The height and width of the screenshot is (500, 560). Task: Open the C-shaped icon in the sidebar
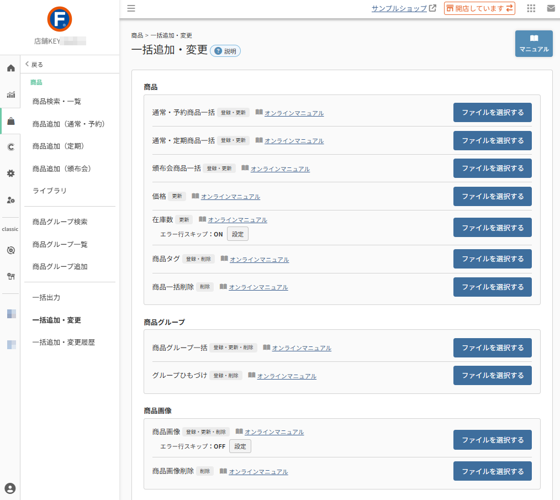point(11,147)
